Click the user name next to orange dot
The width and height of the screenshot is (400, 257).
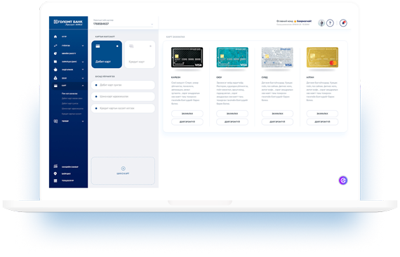coord(304,21)
